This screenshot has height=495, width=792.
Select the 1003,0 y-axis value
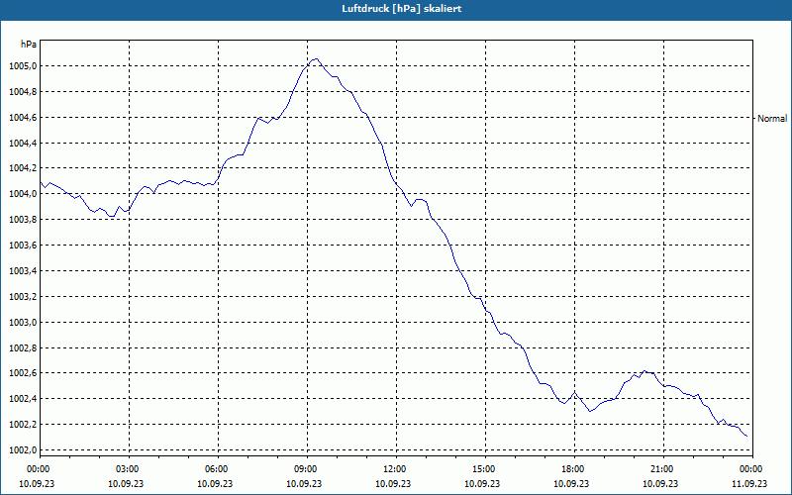[x=22, y=323]
